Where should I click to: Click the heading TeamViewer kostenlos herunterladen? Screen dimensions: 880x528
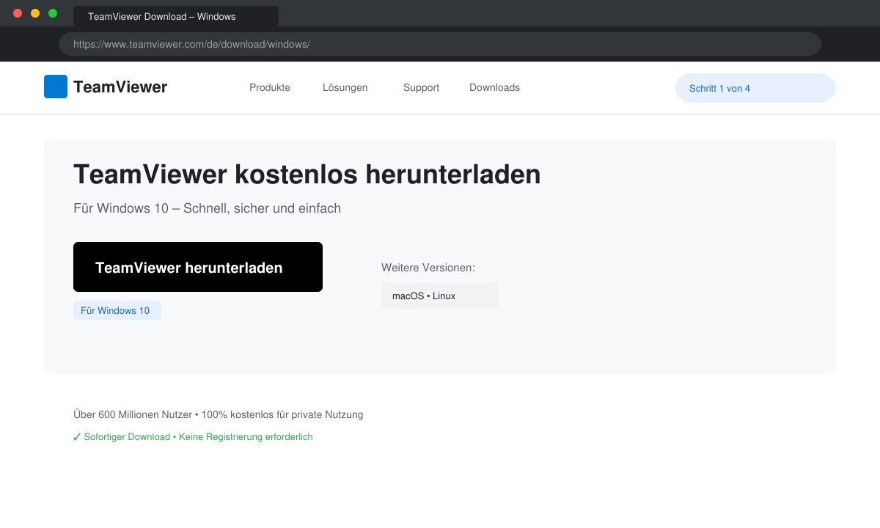tap(307, 175)
